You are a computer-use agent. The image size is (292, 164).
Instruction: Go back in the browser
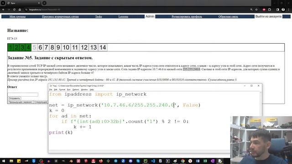pyautogui.click(x=3, y=10)
